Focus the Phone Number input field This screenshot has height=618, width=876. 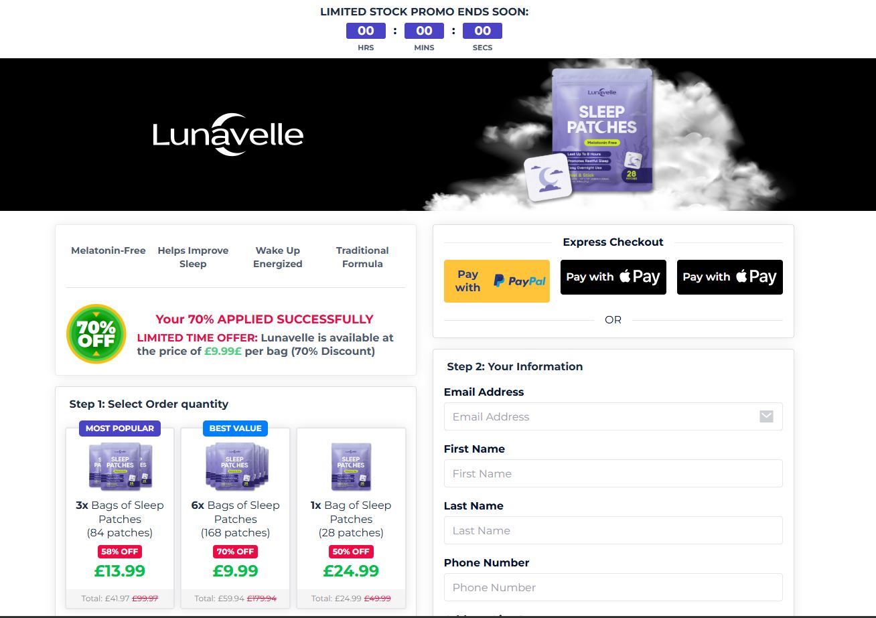(613, 587)
